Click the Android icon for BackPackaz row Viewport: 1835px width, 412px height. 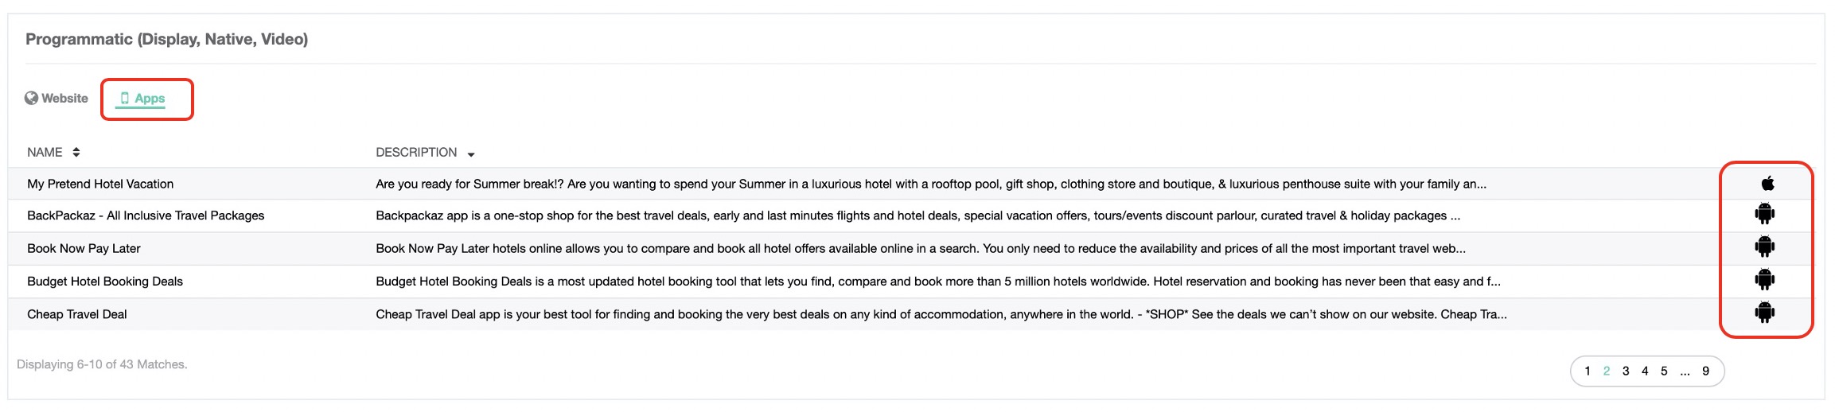pyautogui.click(x=1765, y=214)
